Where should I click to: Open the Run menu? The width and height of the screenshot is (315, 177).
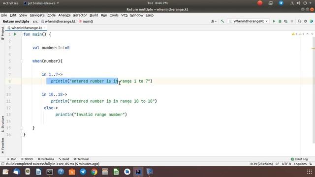[104, 15]
